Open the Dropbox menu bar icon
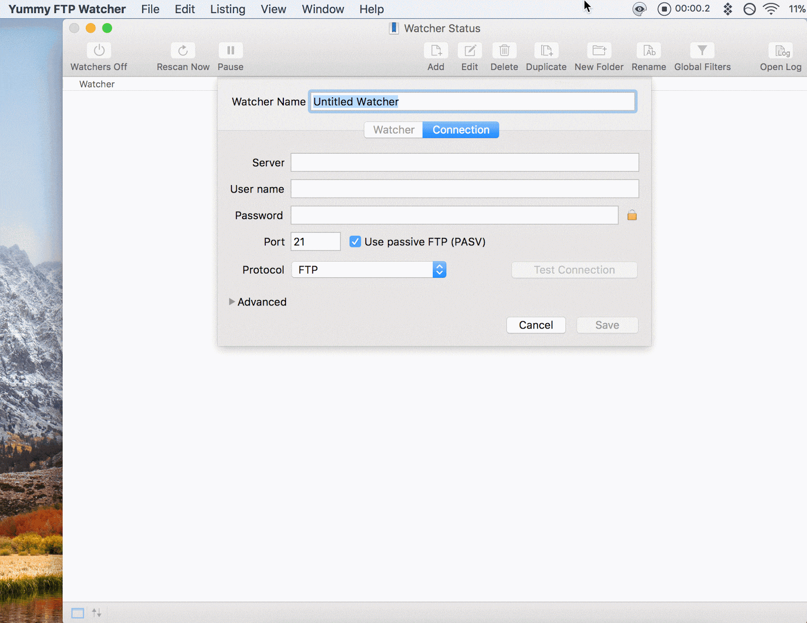The height and width of the screenshot is (623, 807). pyautogui.click(x=728, y=9)
